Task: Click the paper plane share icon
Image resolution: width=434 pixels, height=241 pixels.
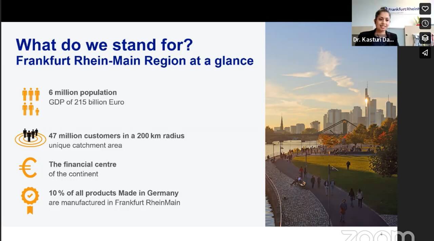Action: 425,52
